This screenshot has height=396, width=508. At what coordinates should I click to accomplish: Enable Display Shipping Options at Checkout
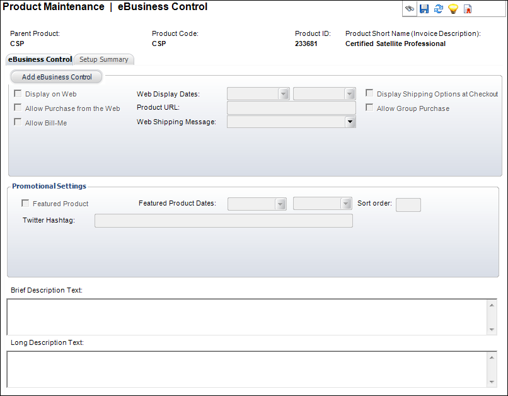369,93
